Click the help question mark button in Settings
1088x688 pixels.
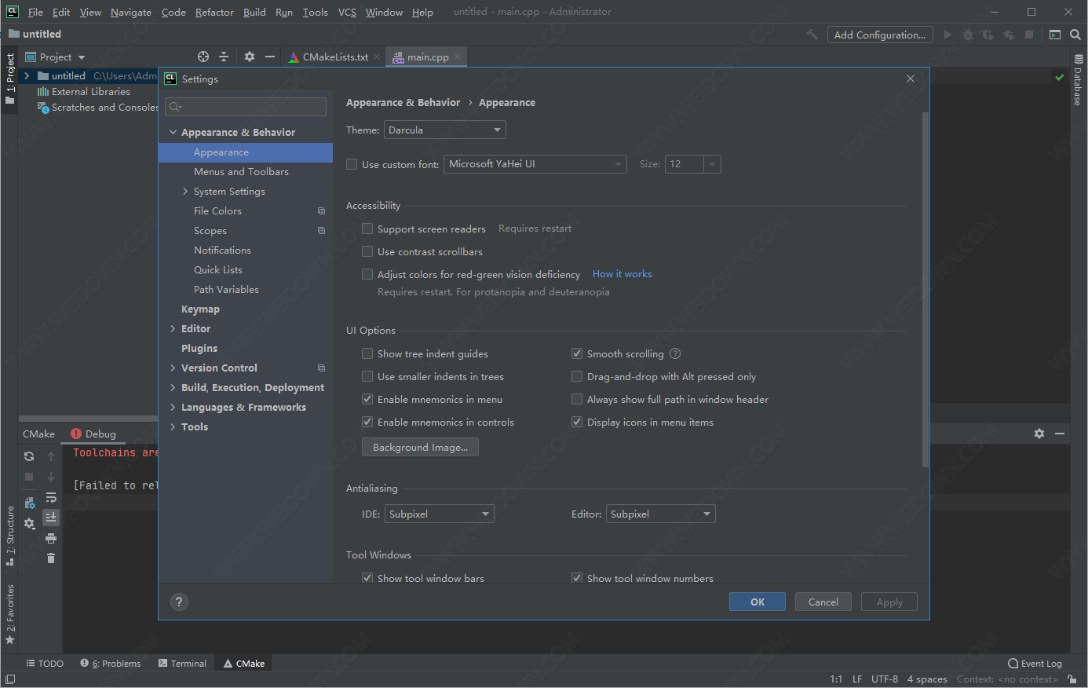click(x=179, y=602)
